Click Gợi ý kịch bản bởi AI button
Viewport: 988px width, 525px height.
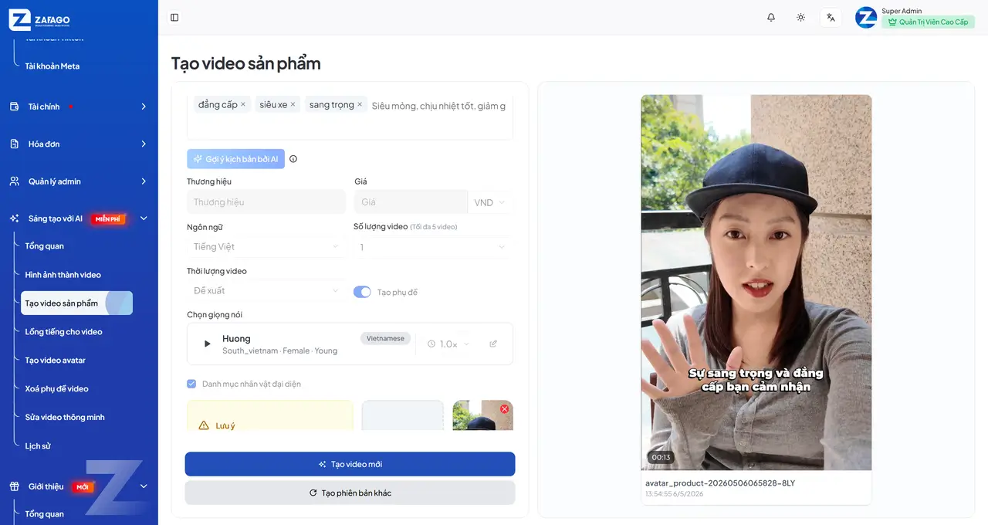tap(235, 159)
